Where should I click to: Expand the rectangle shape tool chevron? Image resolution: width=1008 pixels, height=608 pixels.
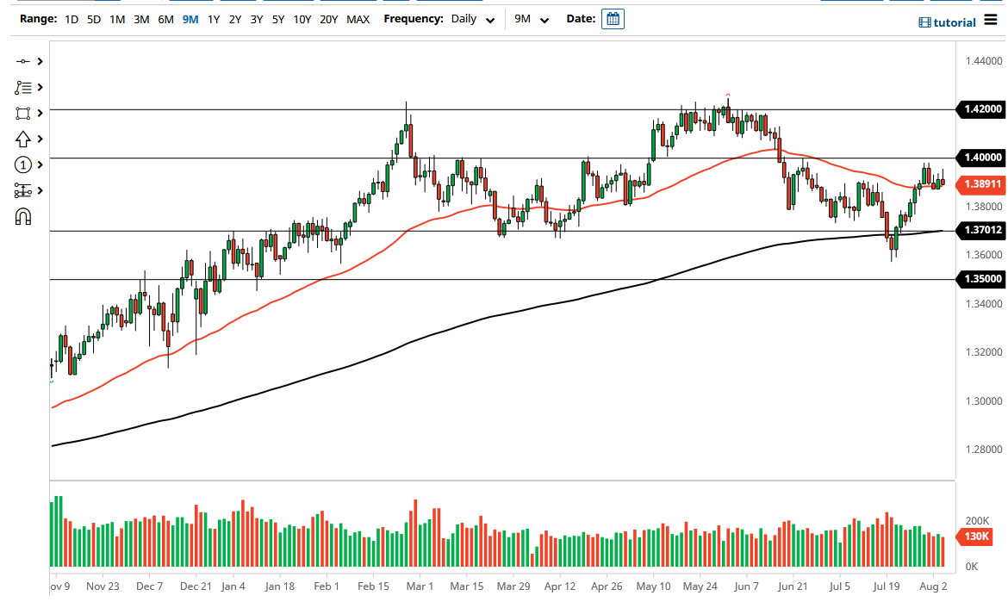pyautogui.click(x=40, y=113)
